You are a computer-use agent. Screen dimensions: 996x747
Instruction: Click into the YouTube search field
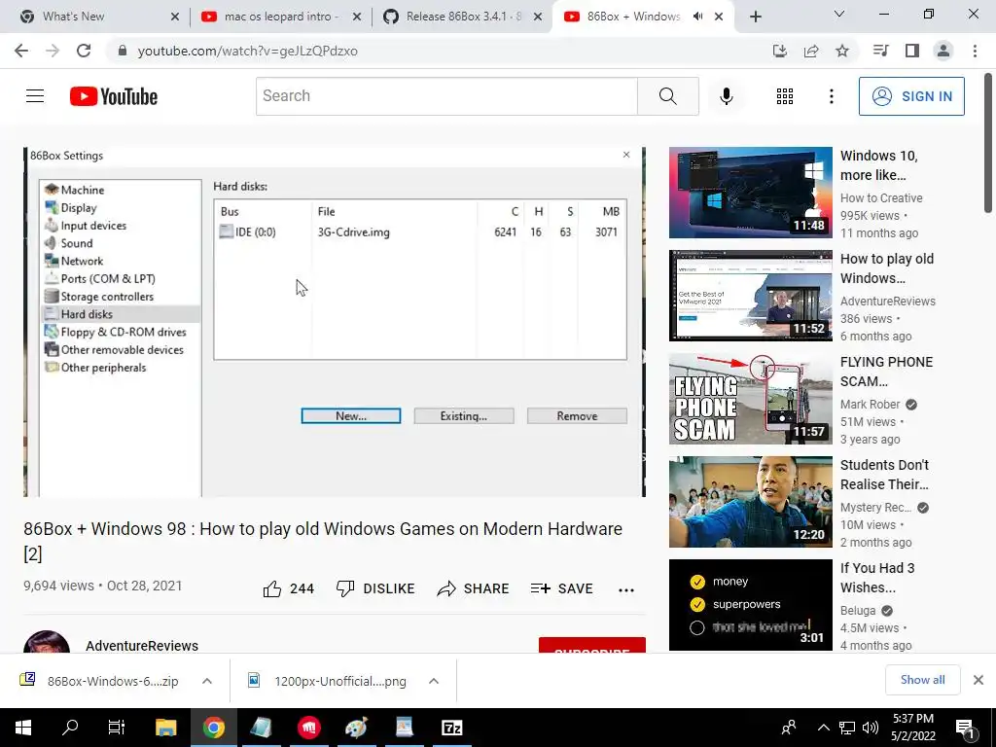point(446,96)
